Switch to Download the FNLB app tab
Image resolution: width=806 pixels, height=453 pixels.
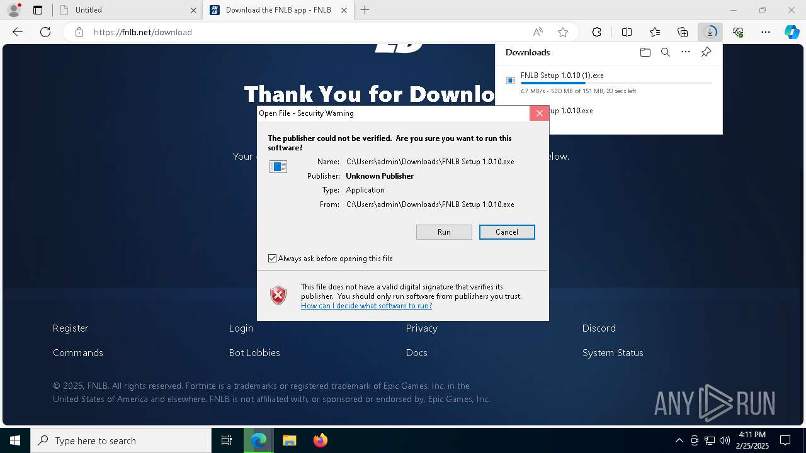278,10
